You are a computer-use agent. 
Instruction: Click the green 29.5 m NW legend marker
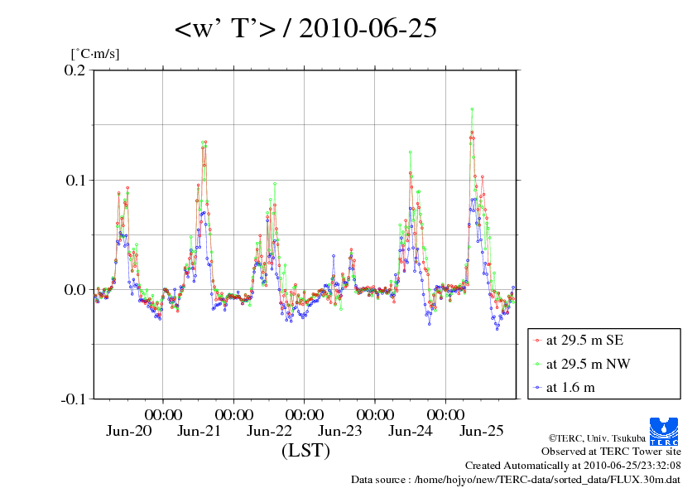coord(538,365)
